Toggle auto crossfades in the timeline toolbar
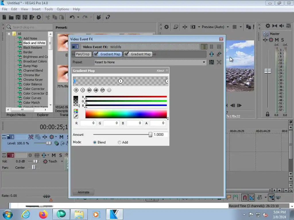This screenshot has height=220, width=294. [252, 198]
